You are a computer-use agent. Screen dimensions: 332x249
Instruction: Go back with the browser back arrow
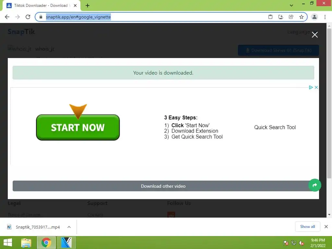pos(7,17)
